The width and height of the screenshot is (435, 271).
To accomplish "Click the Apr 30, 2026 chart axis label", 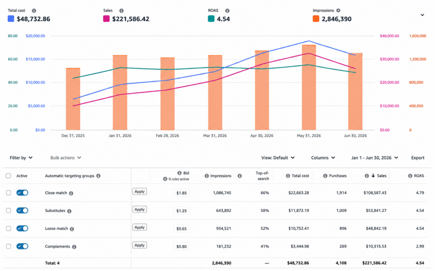I will (262, 136).
